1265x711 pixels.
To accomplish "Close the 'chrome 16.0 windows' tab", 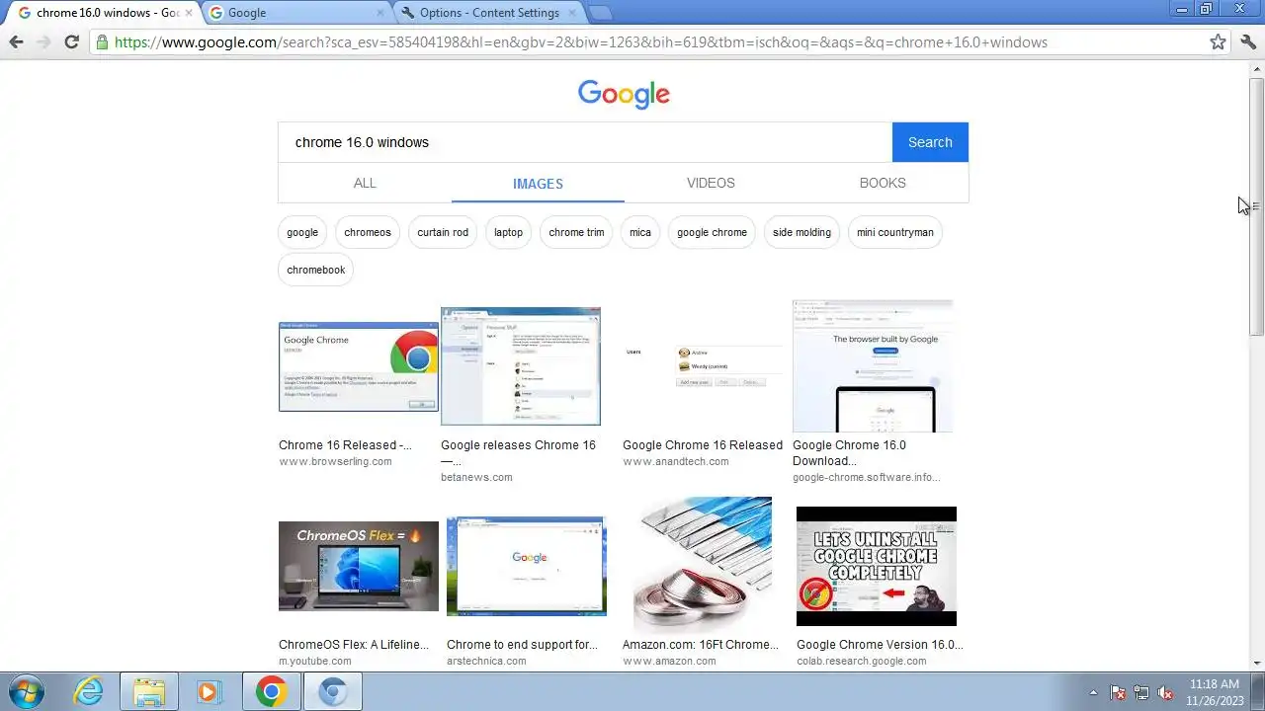I will pos(189,13).
